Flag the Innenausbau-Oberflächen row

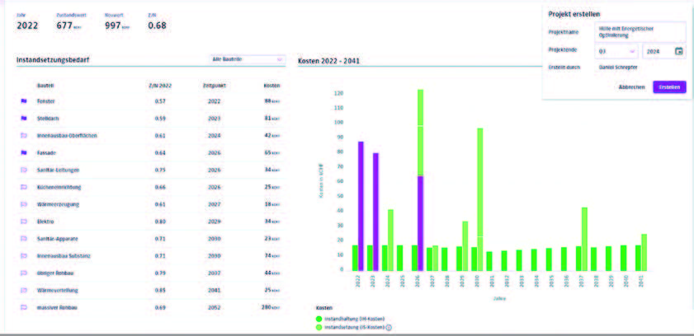tap(24, 136)
